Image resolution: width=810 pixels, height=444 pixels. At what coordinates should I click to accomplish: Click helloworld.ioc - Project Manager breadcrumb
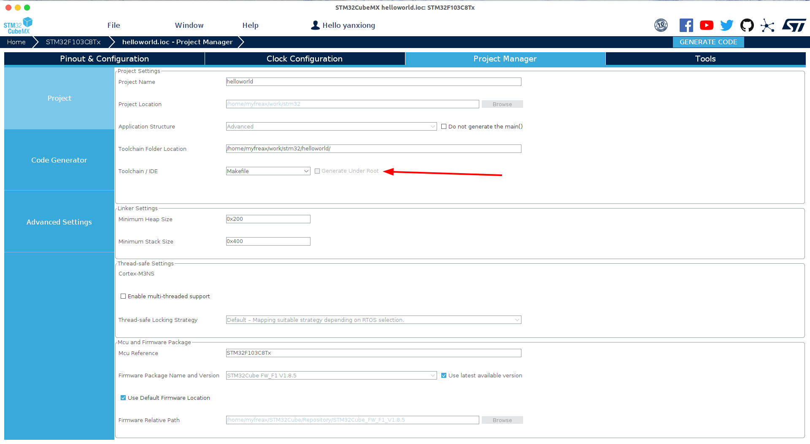click(x=177, y=42)
